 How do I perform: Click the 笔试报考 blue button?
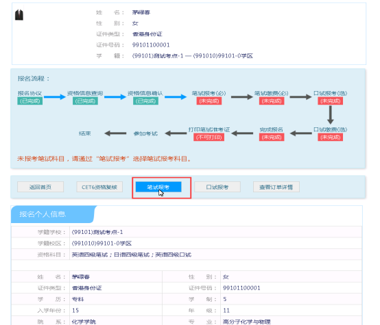[x=158, y=187]
